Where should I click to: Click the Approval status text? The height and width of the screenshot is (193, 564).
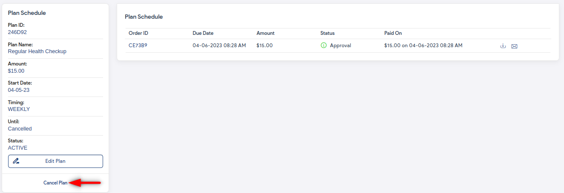click(x=340, y=45)
